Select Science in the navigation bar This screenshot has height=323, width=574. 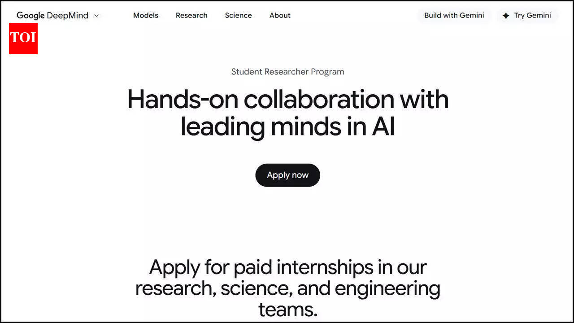[x=238, y=15]
